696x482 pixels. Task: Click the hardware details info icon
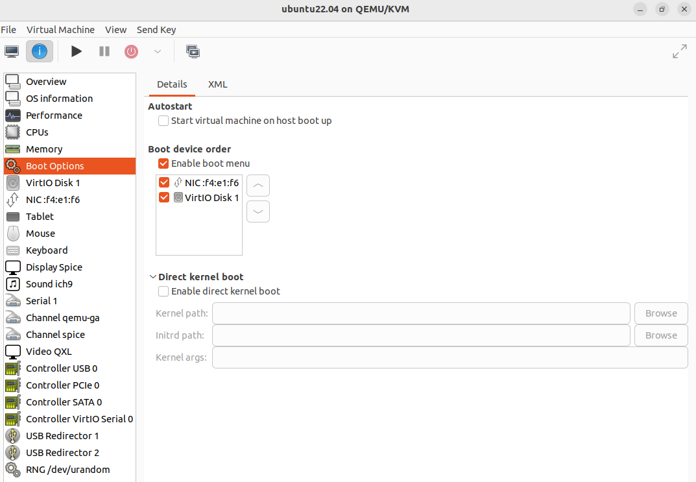coord(40,51)
